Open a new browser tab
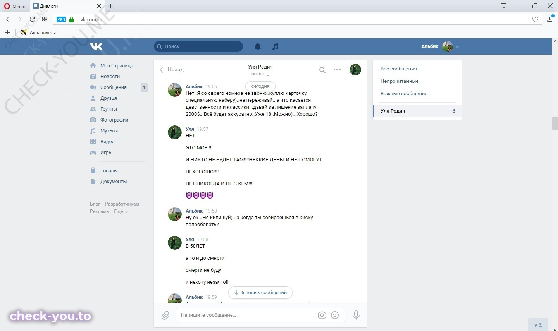558x331 pixels. coord(111,6)
